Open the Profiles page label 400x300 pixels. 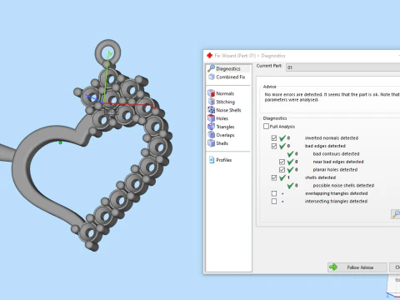pos(224,160)
